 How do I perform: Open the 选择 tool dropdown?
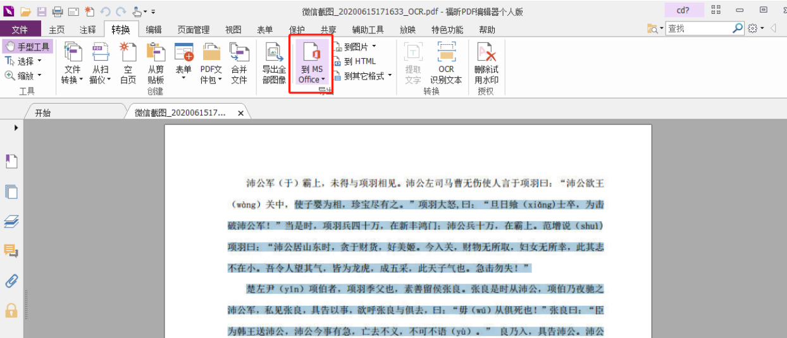coord(23,61)
